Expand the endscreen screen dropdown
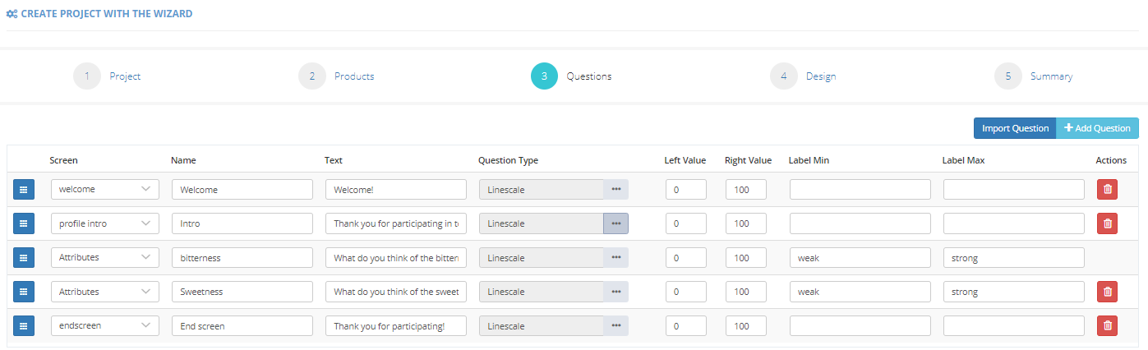 [x=105, y=326]
